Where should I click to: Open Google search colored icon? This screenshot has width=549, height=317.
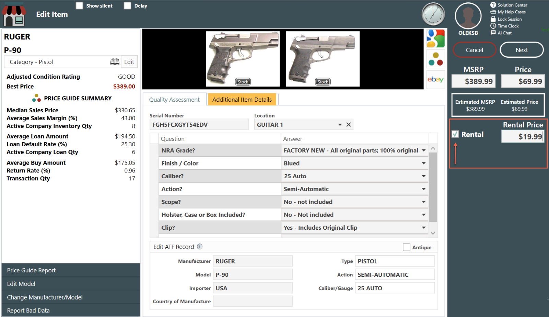[436, 38]
